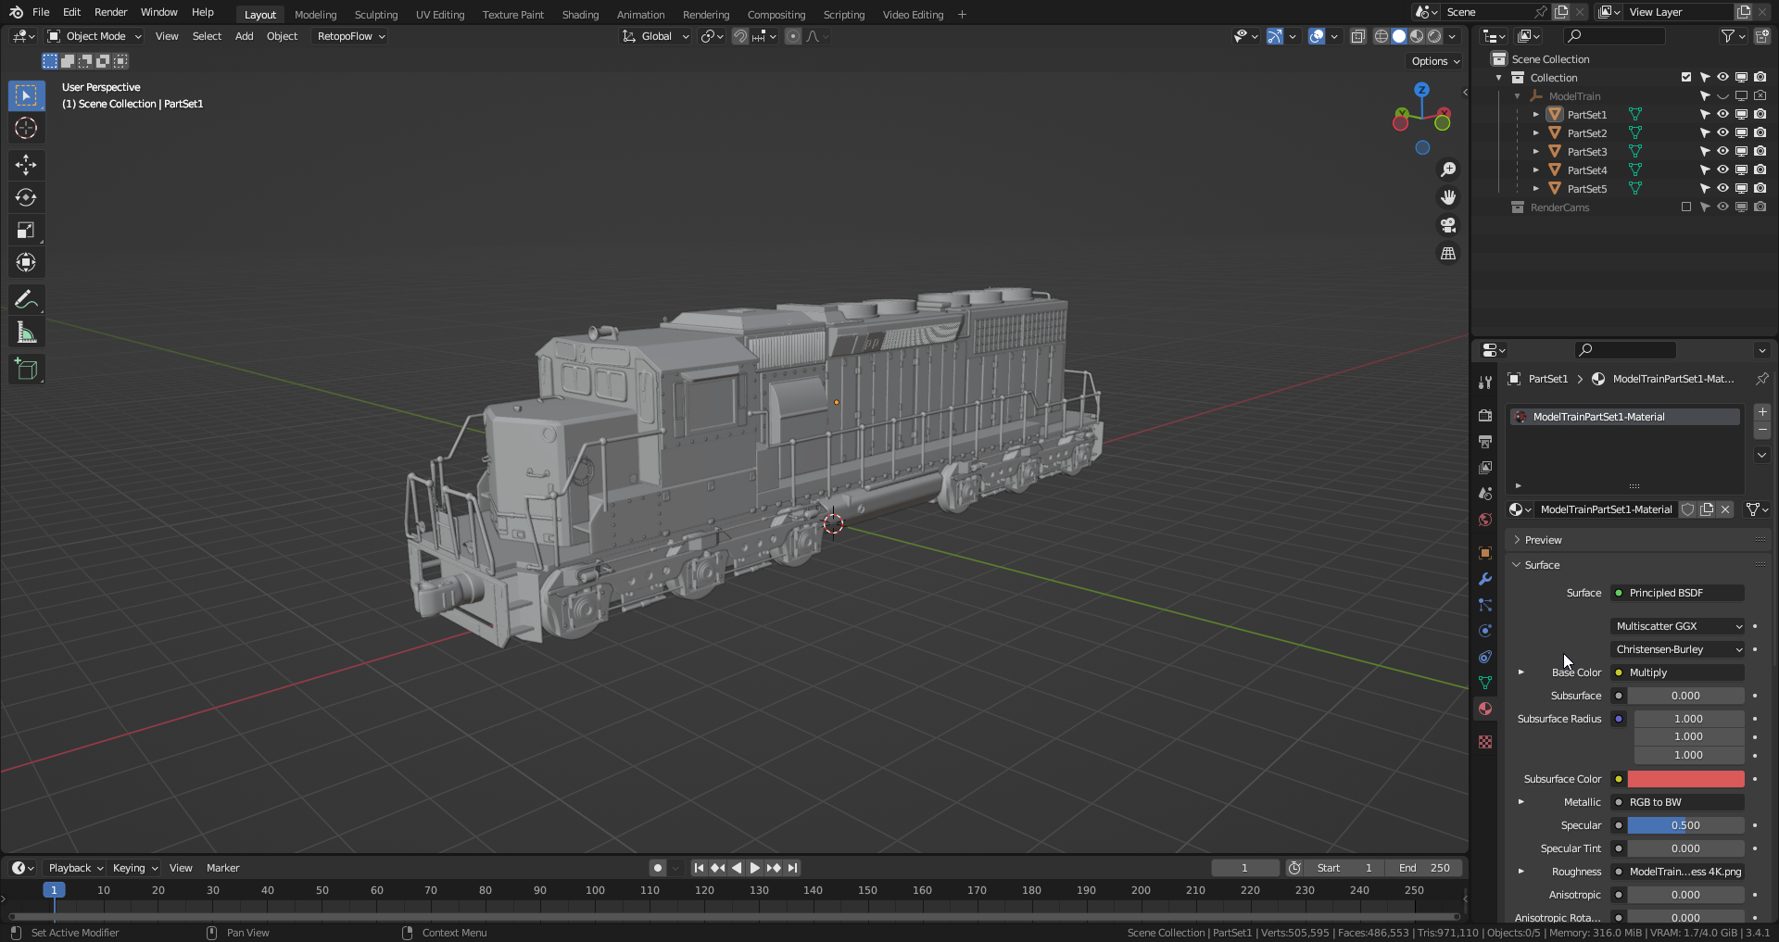Activate the Annotate tool
Image resolution: width=1779 pixels, height=942 pixels.
coord(26,298)
